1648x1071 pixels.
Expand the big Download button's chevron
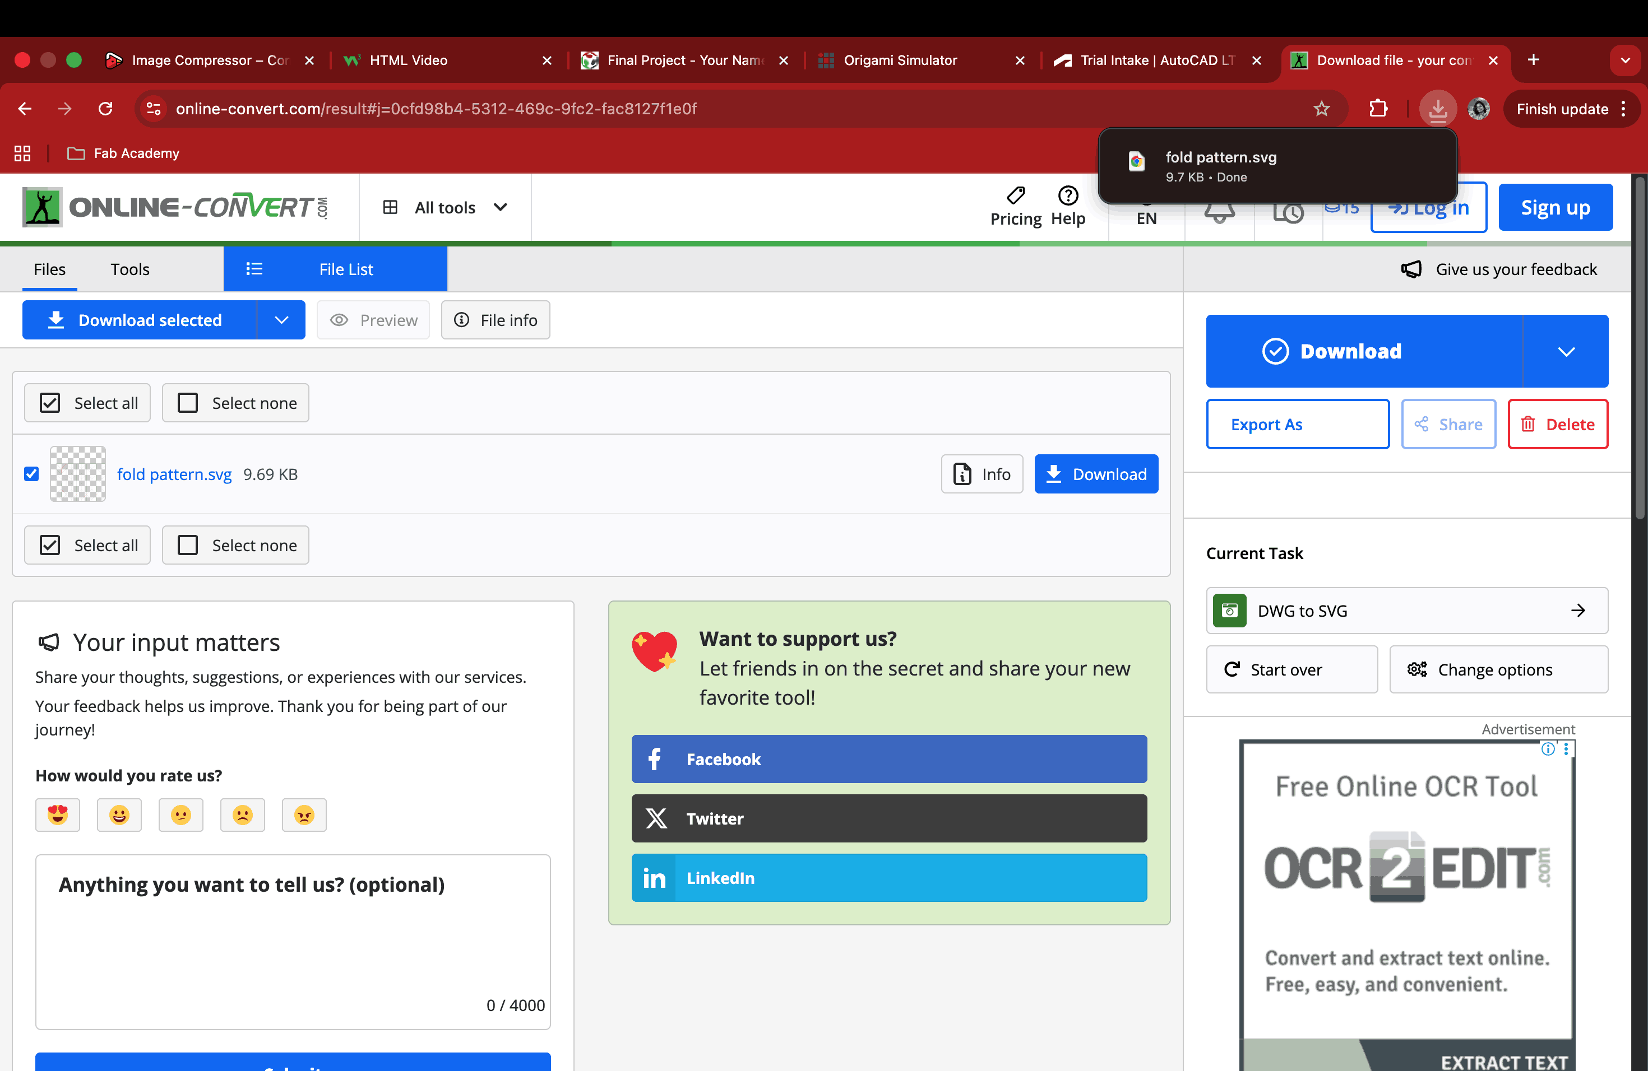(1566, 351)
